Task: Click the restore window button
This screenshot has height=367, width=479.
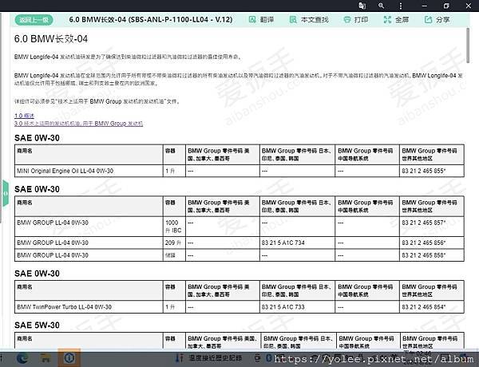Action: (446, 6)
